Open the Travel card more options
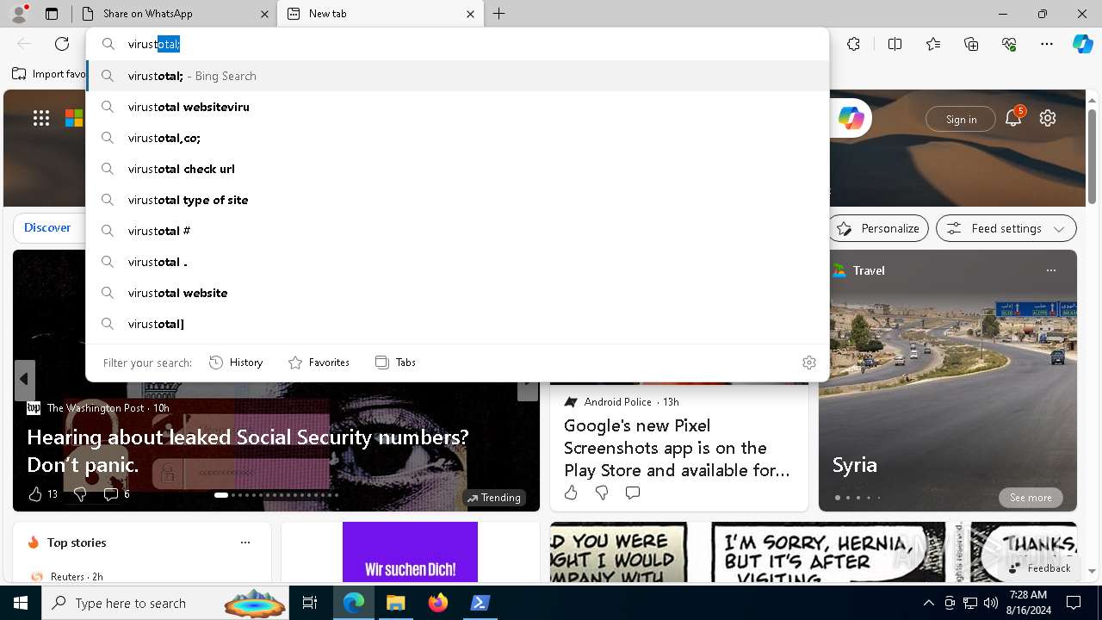Viewport: 1102px width, 620px height. [1050, 270]
